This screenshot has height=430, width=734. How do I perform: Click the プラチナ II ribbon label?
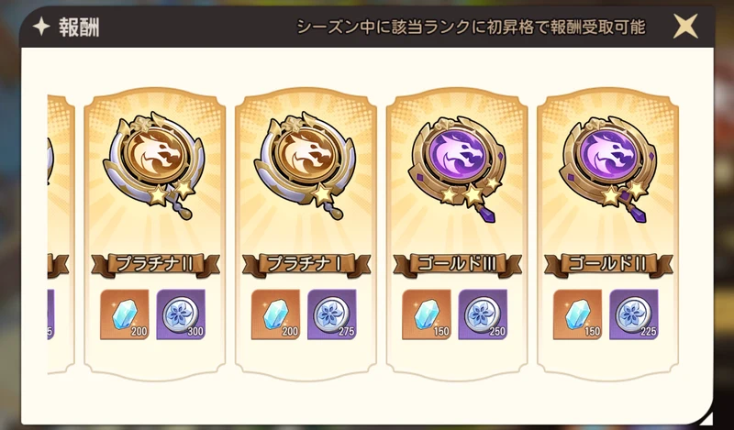[155, 264]
